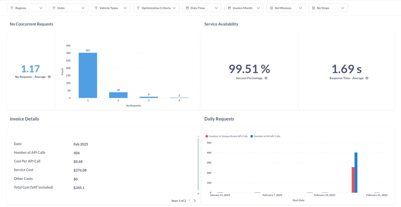Click the Start Date axis label

click(298, 200)
